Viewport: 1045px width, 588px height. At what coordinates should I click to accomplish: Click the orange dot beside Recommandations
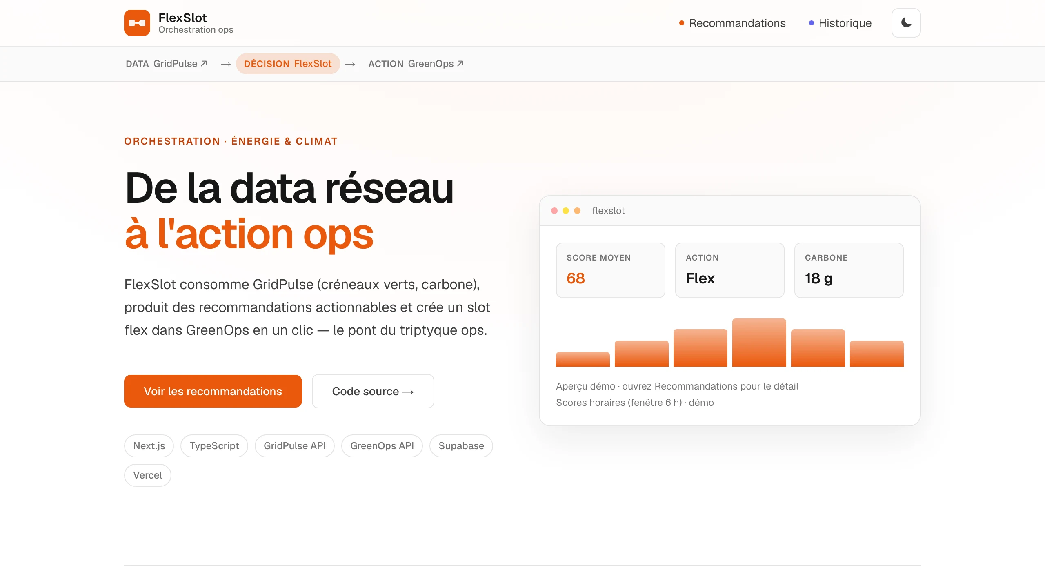681,23
